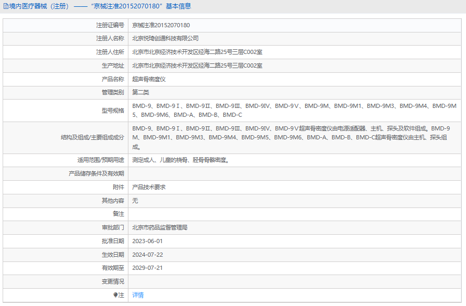
Task: Click the 注册人名称 label
Action: click(110, 38)
